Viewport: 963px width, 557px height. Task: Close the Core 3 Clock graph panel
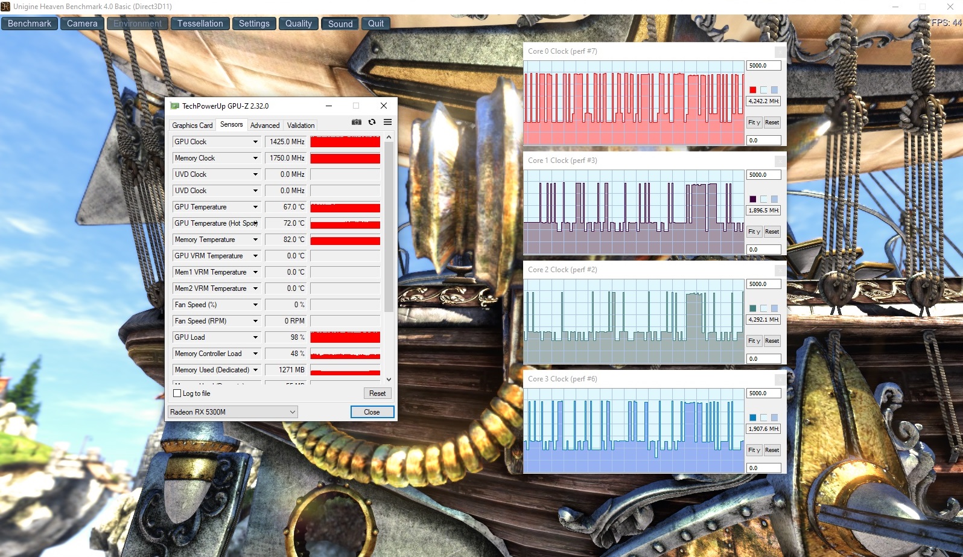tap(780, 380)
